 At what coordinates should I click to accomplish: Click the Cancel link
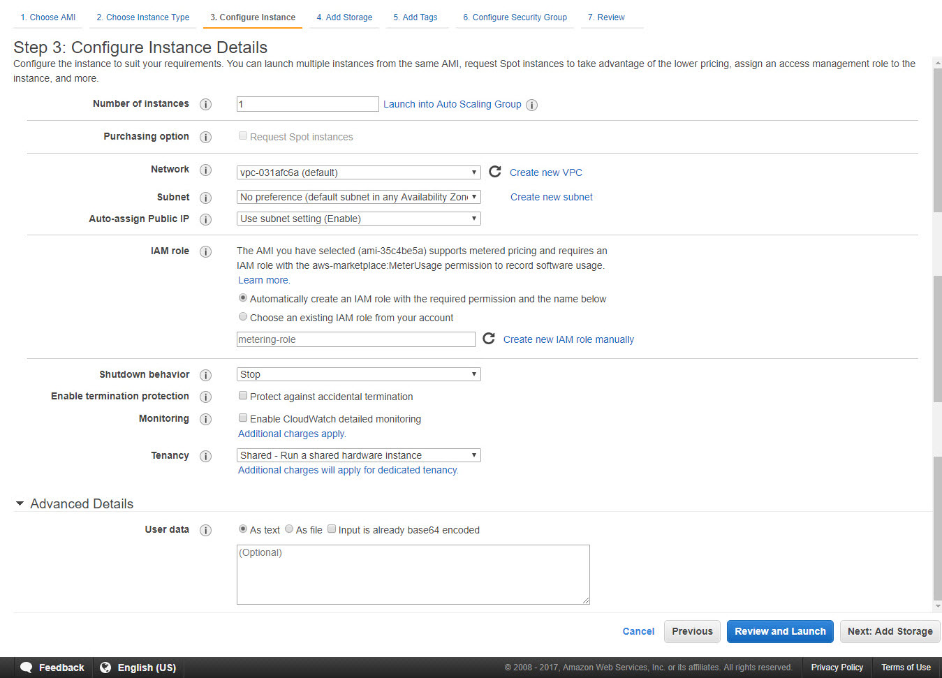(639, 631)
